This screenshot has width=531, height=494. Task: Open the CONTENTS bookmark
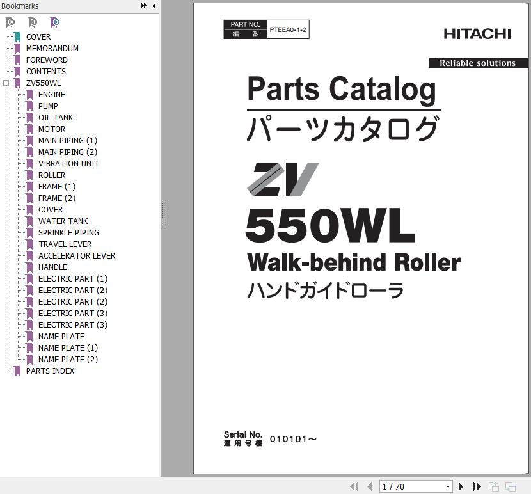[46, 72]
